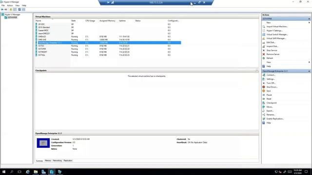Screen dimensions: 312x175
Task: Click Reset action for VM
Action: 269,99
